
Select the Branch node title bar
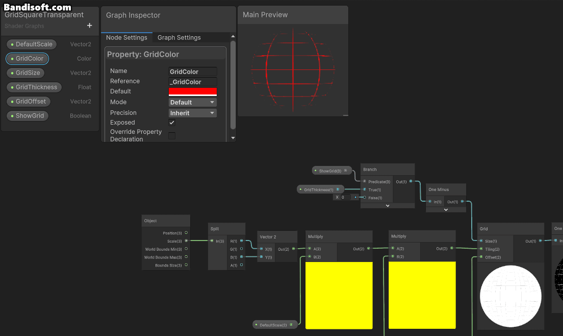pyautogui.click(x=388, y=169)
